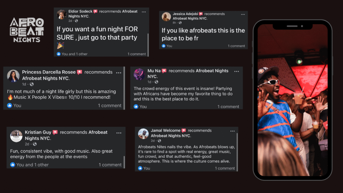Viewport: 343px width, 193px height.
Task: Open options menu on Eldior Sodeck's post
Action: [x=144, y=12]
